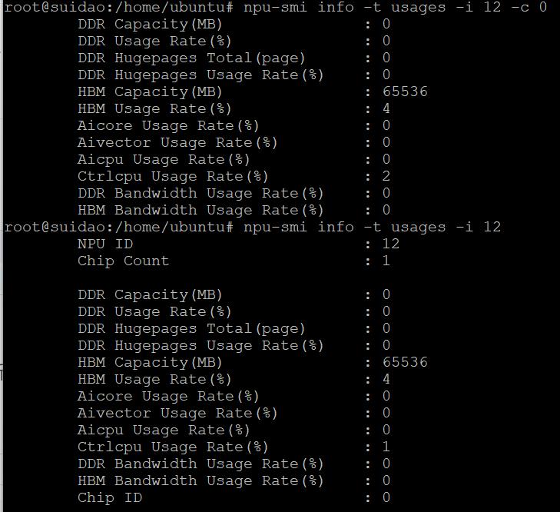Click HBM Usage Rate label in first output
Viewport: 560px width, 512px height.
pos(154,108)
